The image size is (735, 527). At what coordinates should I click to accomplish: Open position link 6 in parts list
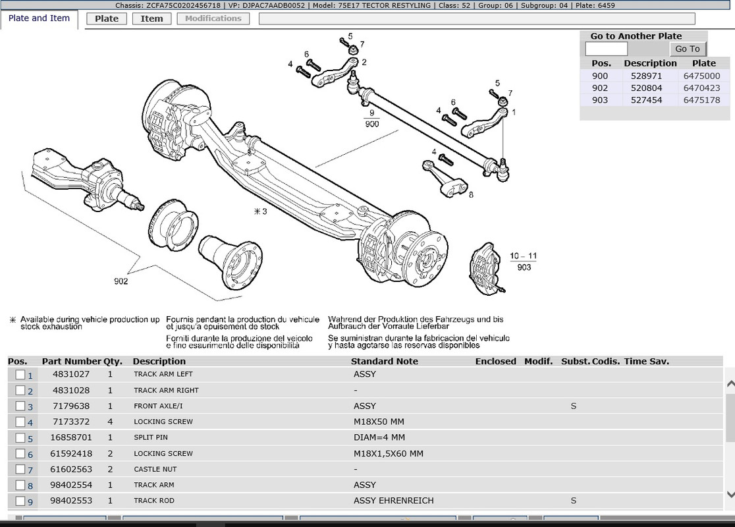[30, 455]
